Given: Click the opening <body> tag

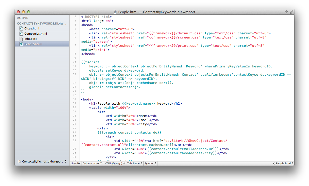Looking at the screenshot, I should (87, 99).
